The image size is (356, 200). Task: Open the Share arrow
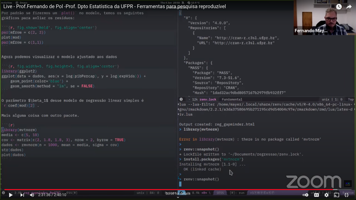[349, 6]
